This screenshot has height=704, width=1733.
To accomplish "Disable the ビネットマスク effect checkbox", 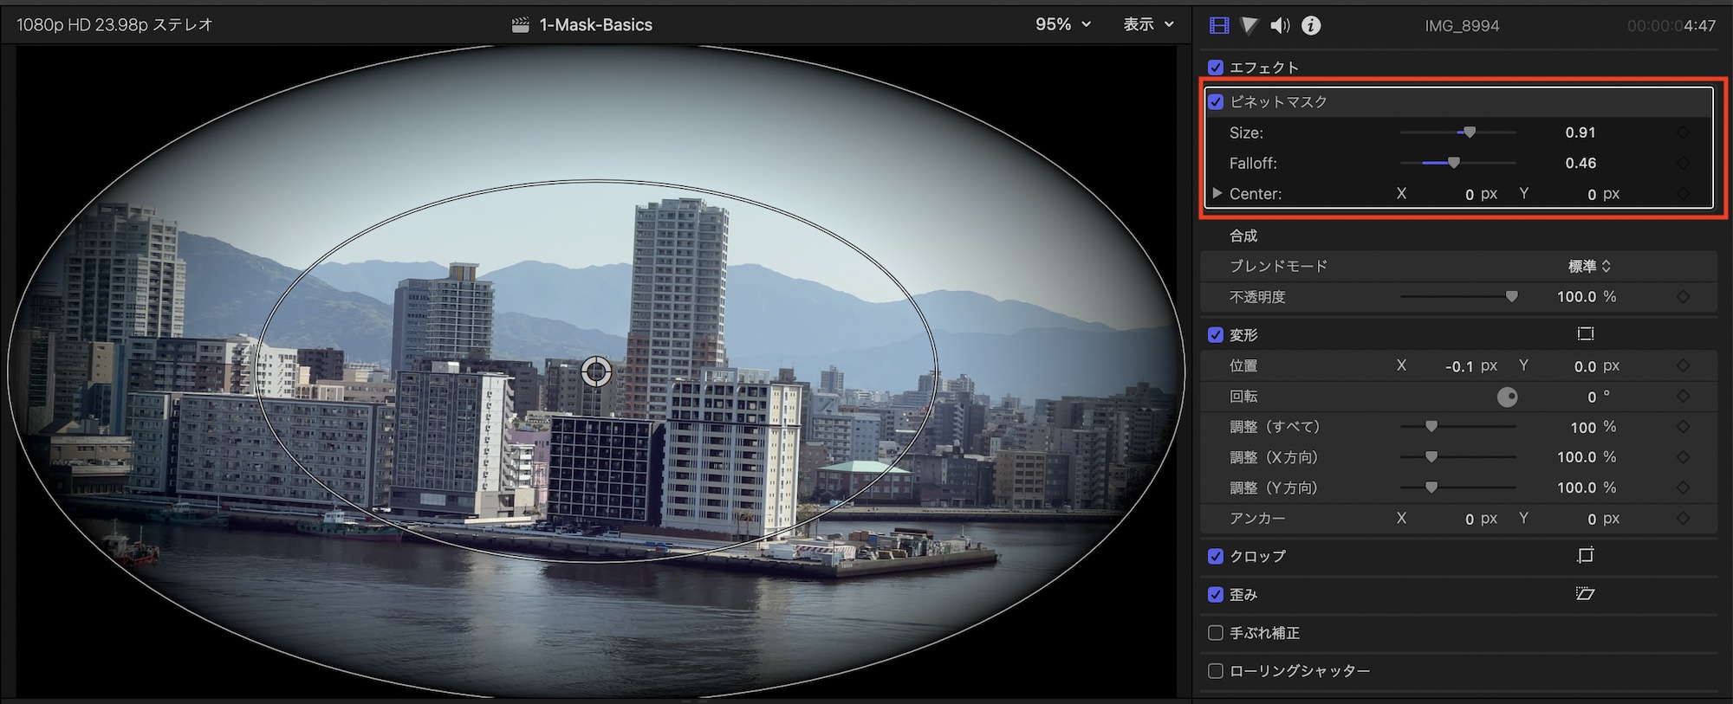I will tap(1216, 102).
